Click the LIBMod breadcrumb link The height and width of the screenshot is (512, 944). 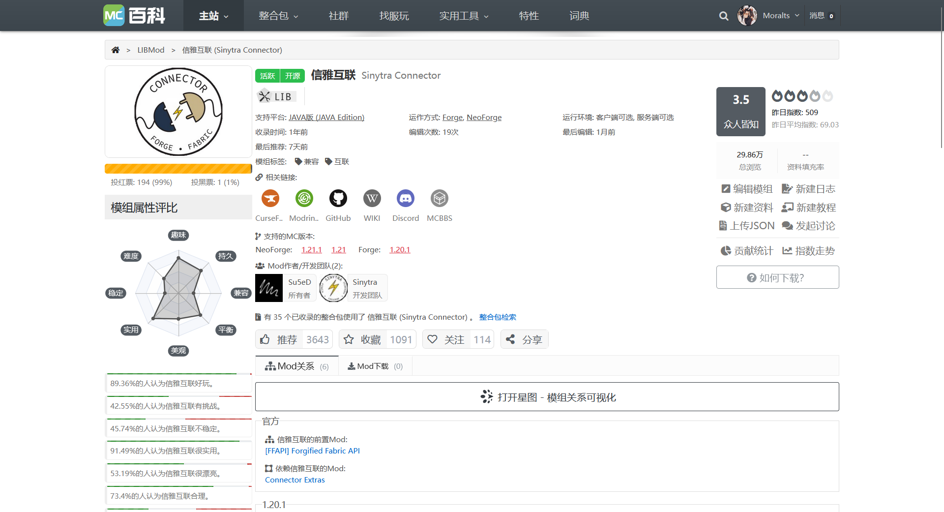(151, 50)
